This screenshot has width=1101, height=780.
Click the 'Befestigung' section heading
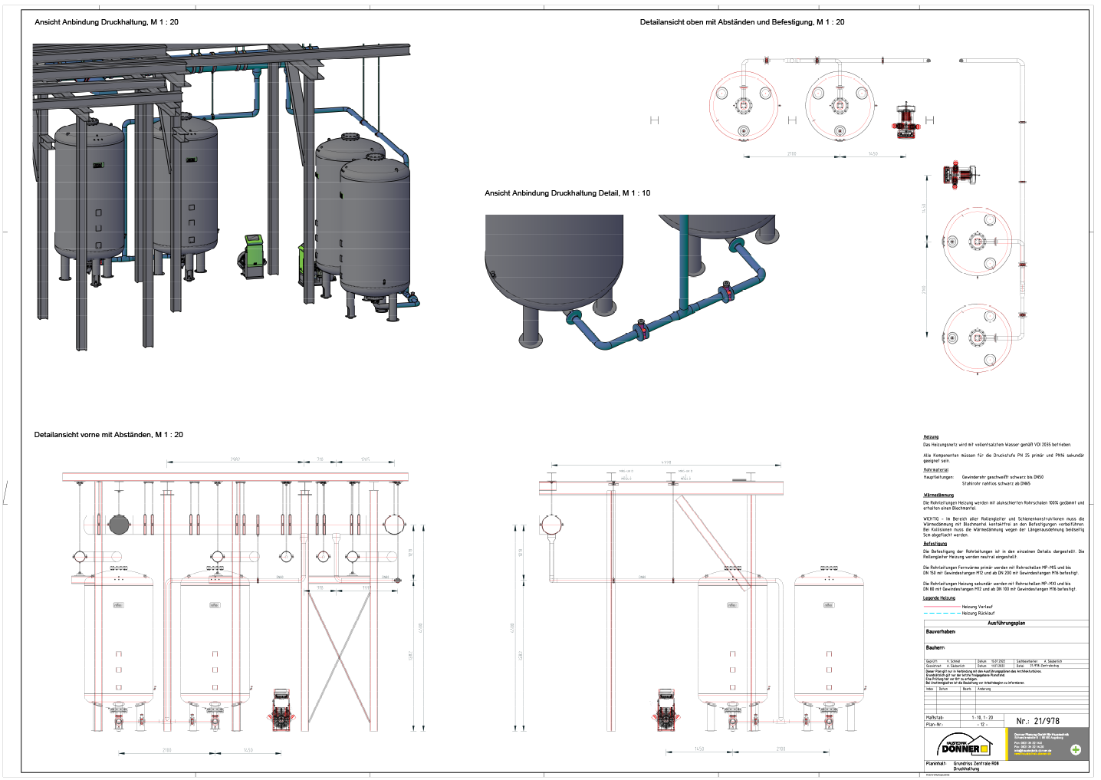click(935, 544)
